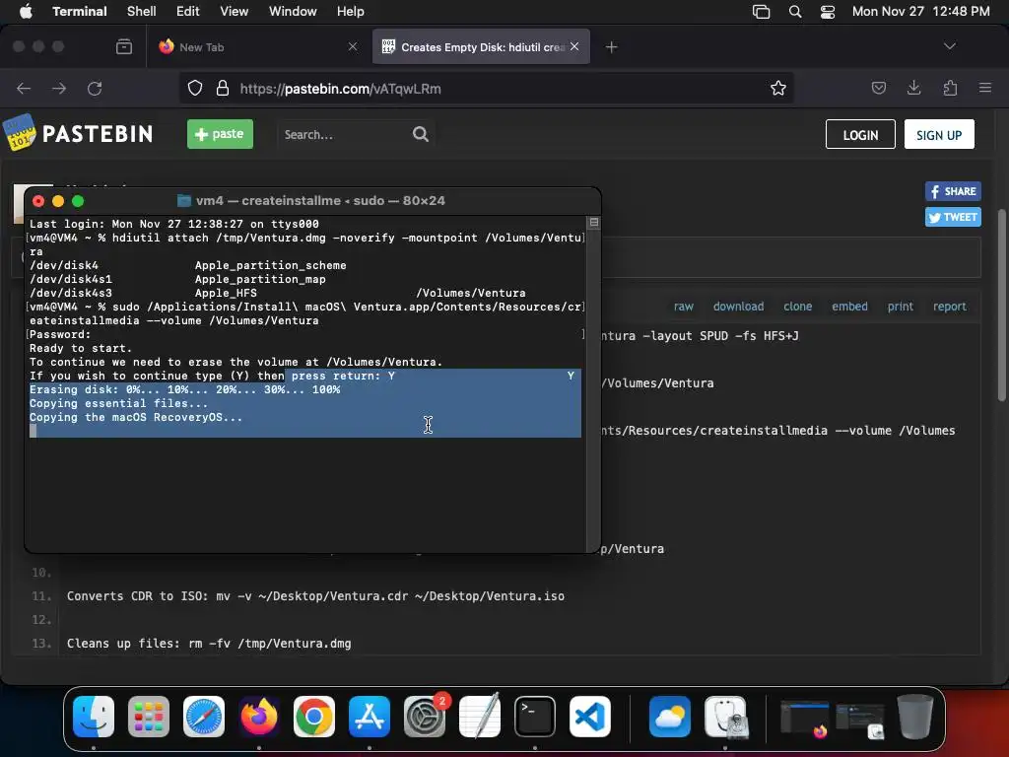
Task: Open TextEdit from the Dock
Action: pos(480,717)
